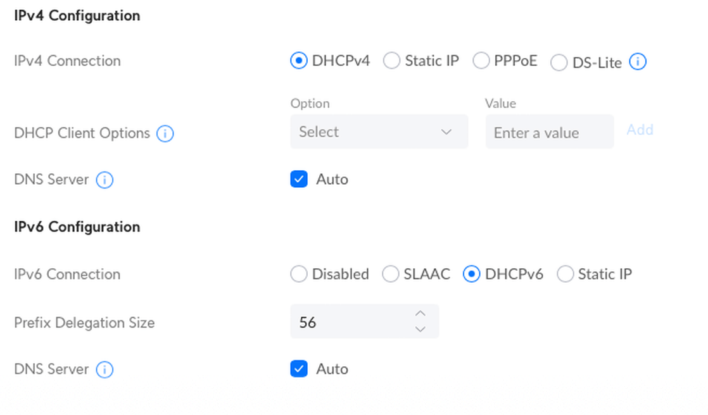Click the IPv6 Configuration heading

77,227
